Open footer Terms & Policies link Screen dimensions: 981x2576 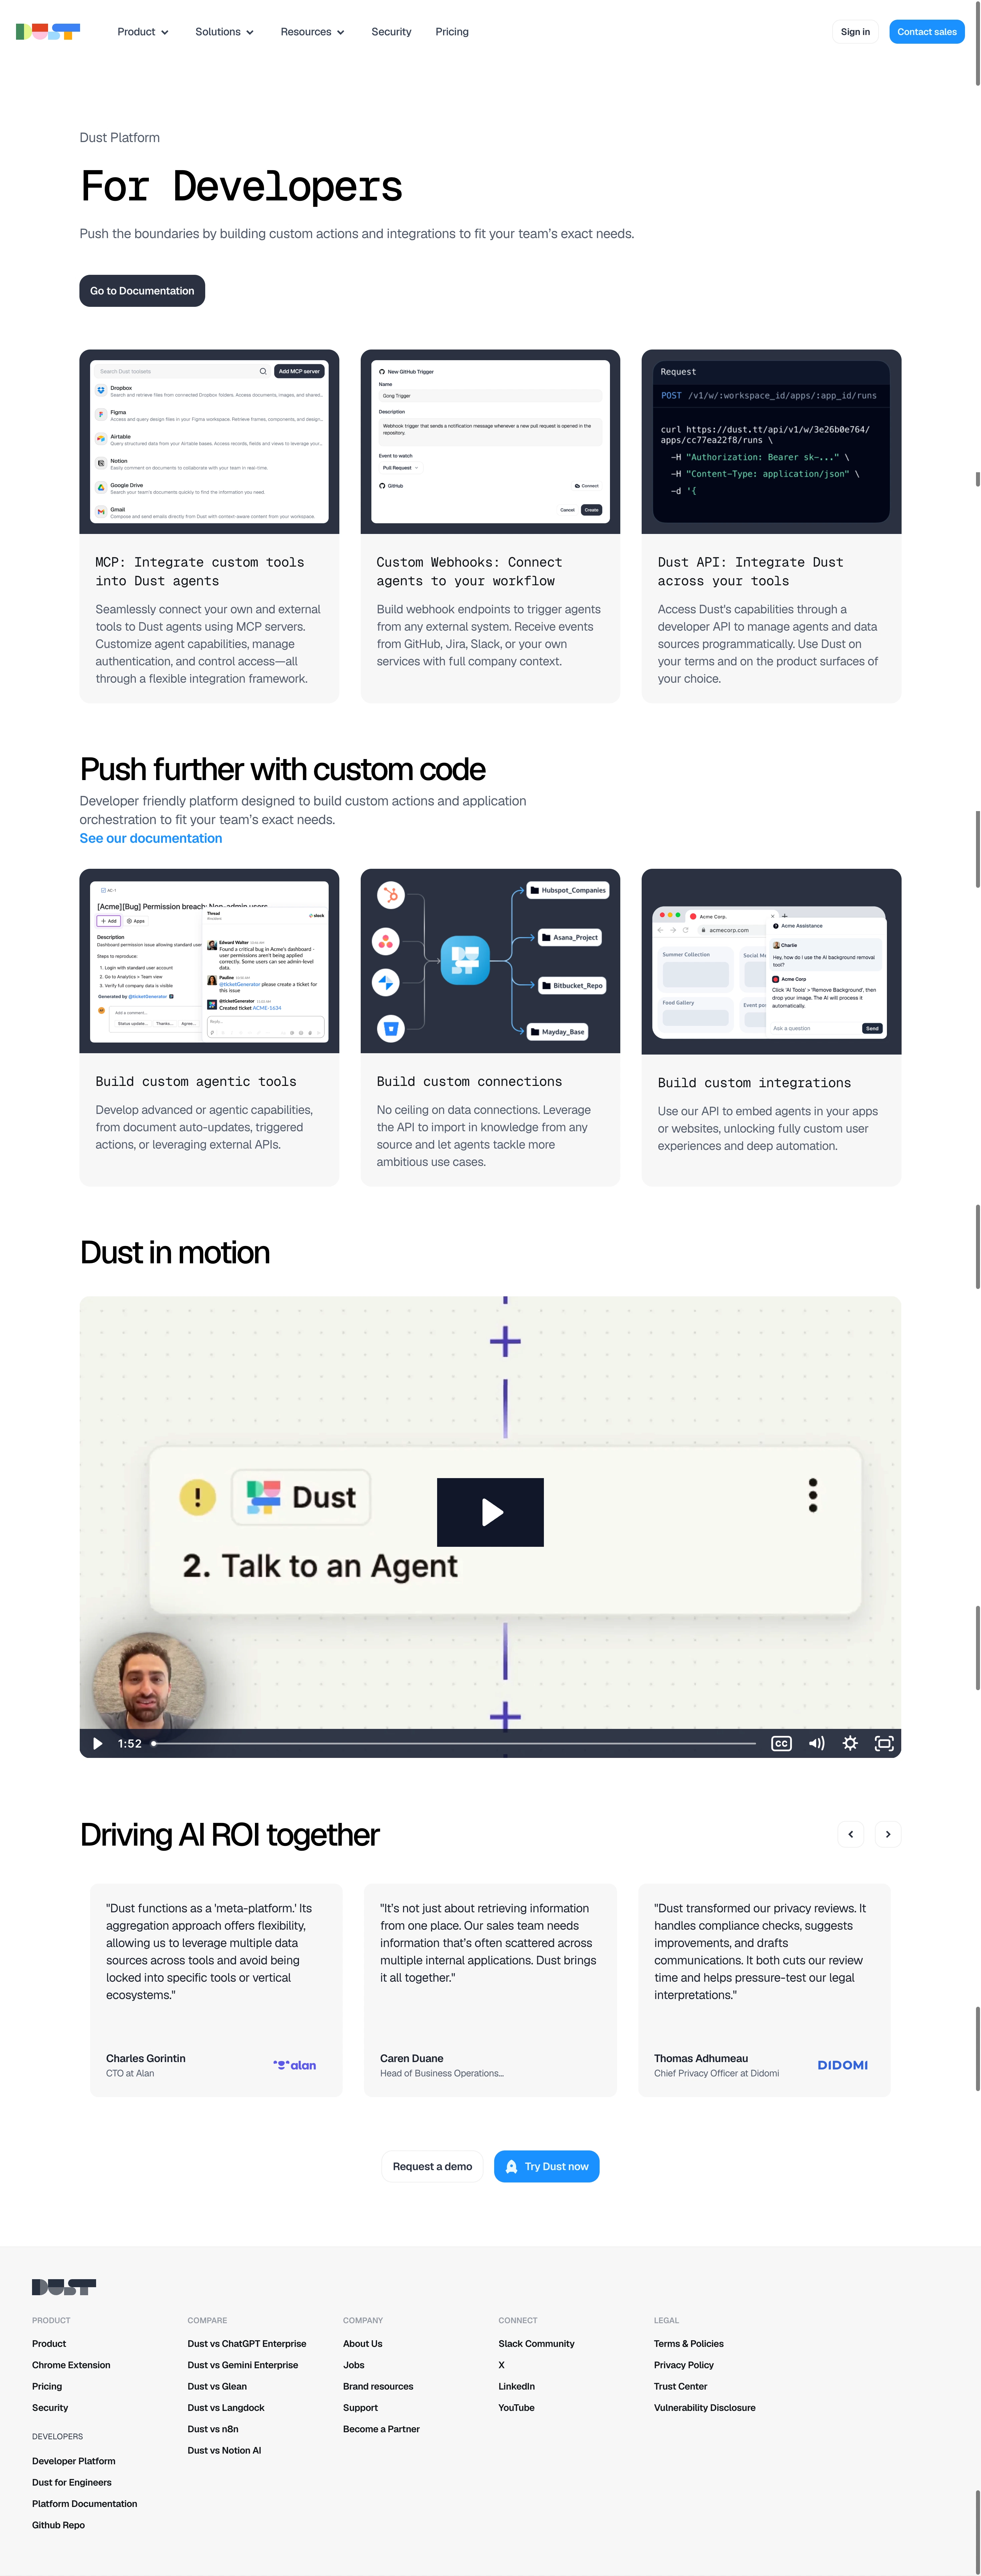(689, 2344)
